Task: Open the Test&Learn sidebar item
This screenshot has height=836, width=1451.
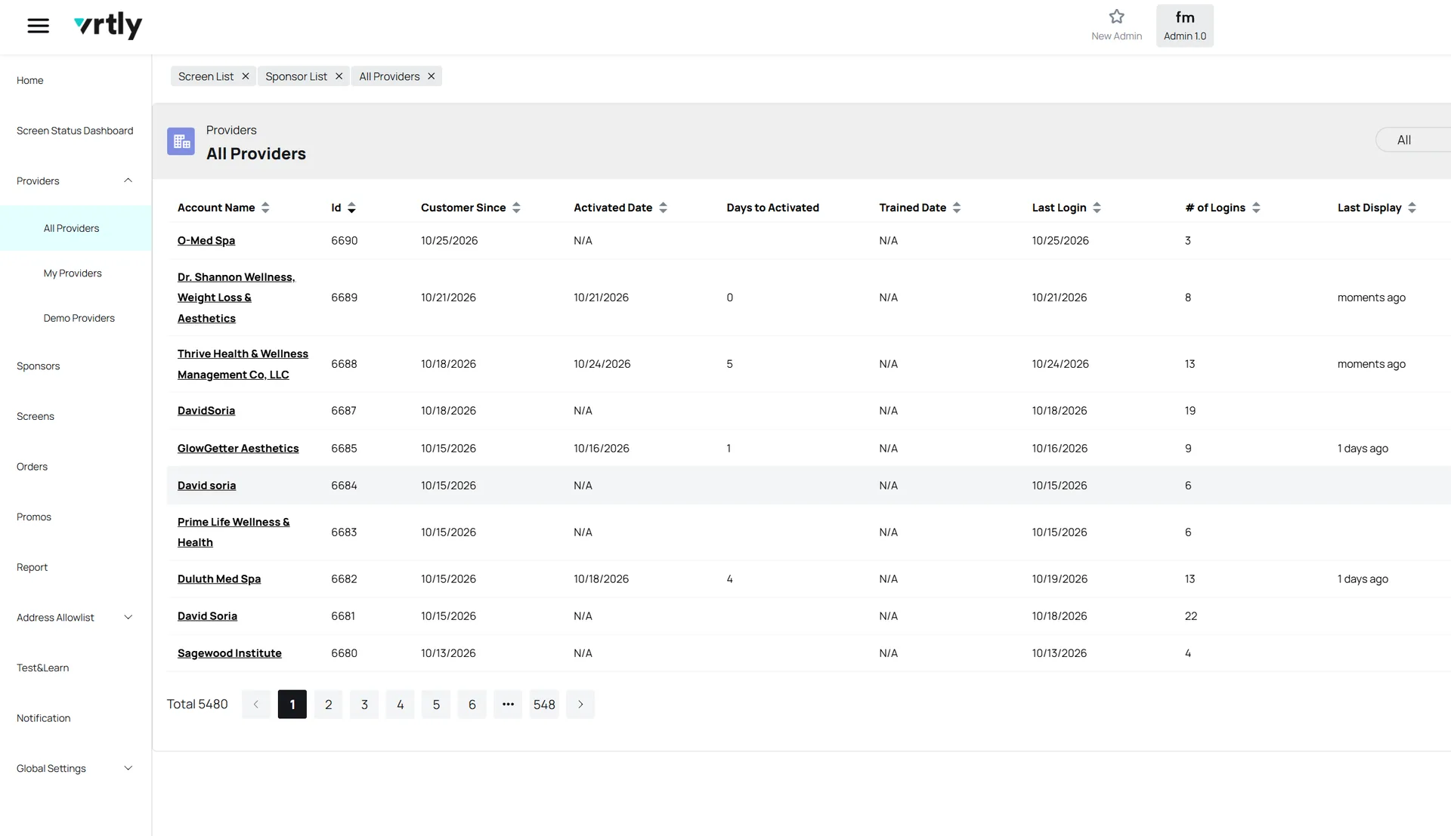Action: 43,668
